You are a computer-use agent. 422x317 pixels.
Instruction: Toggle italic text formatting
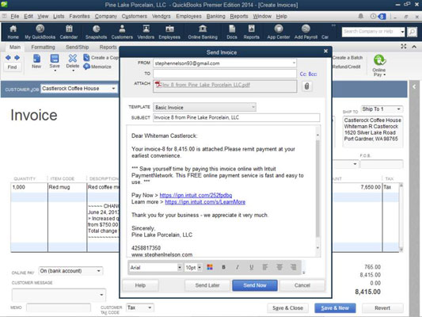pos(237,267)
